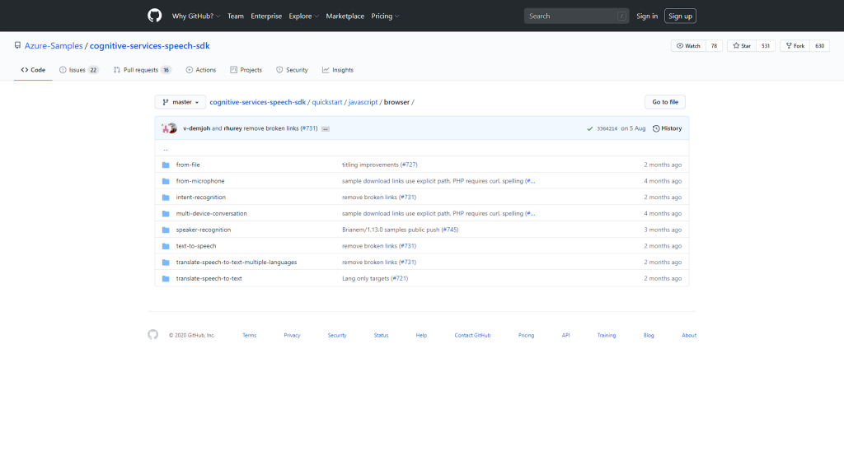Open the Azure-Samples owner page
The width and height of the screenshot is (844, 474).
tap(54, 46)
